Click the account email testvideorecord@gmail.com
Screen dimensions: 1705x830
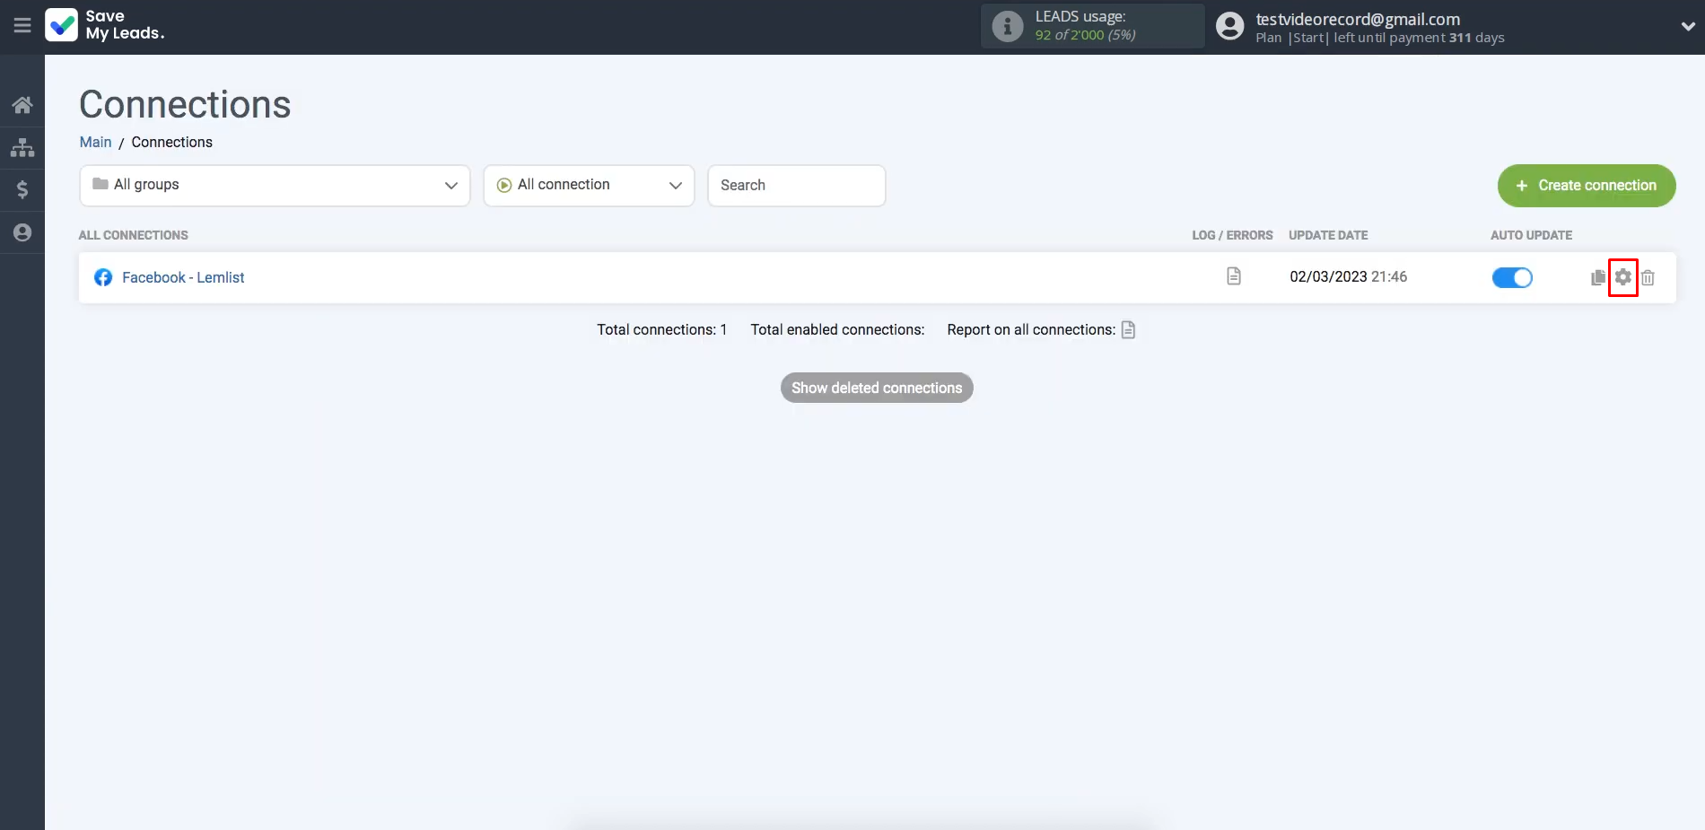pos(1358,19)
